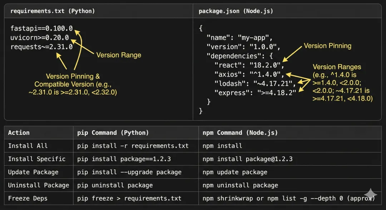Screen dimensions: 386x210
Task: Select the requirements.txt (Python) panel header
Action: 53,11
